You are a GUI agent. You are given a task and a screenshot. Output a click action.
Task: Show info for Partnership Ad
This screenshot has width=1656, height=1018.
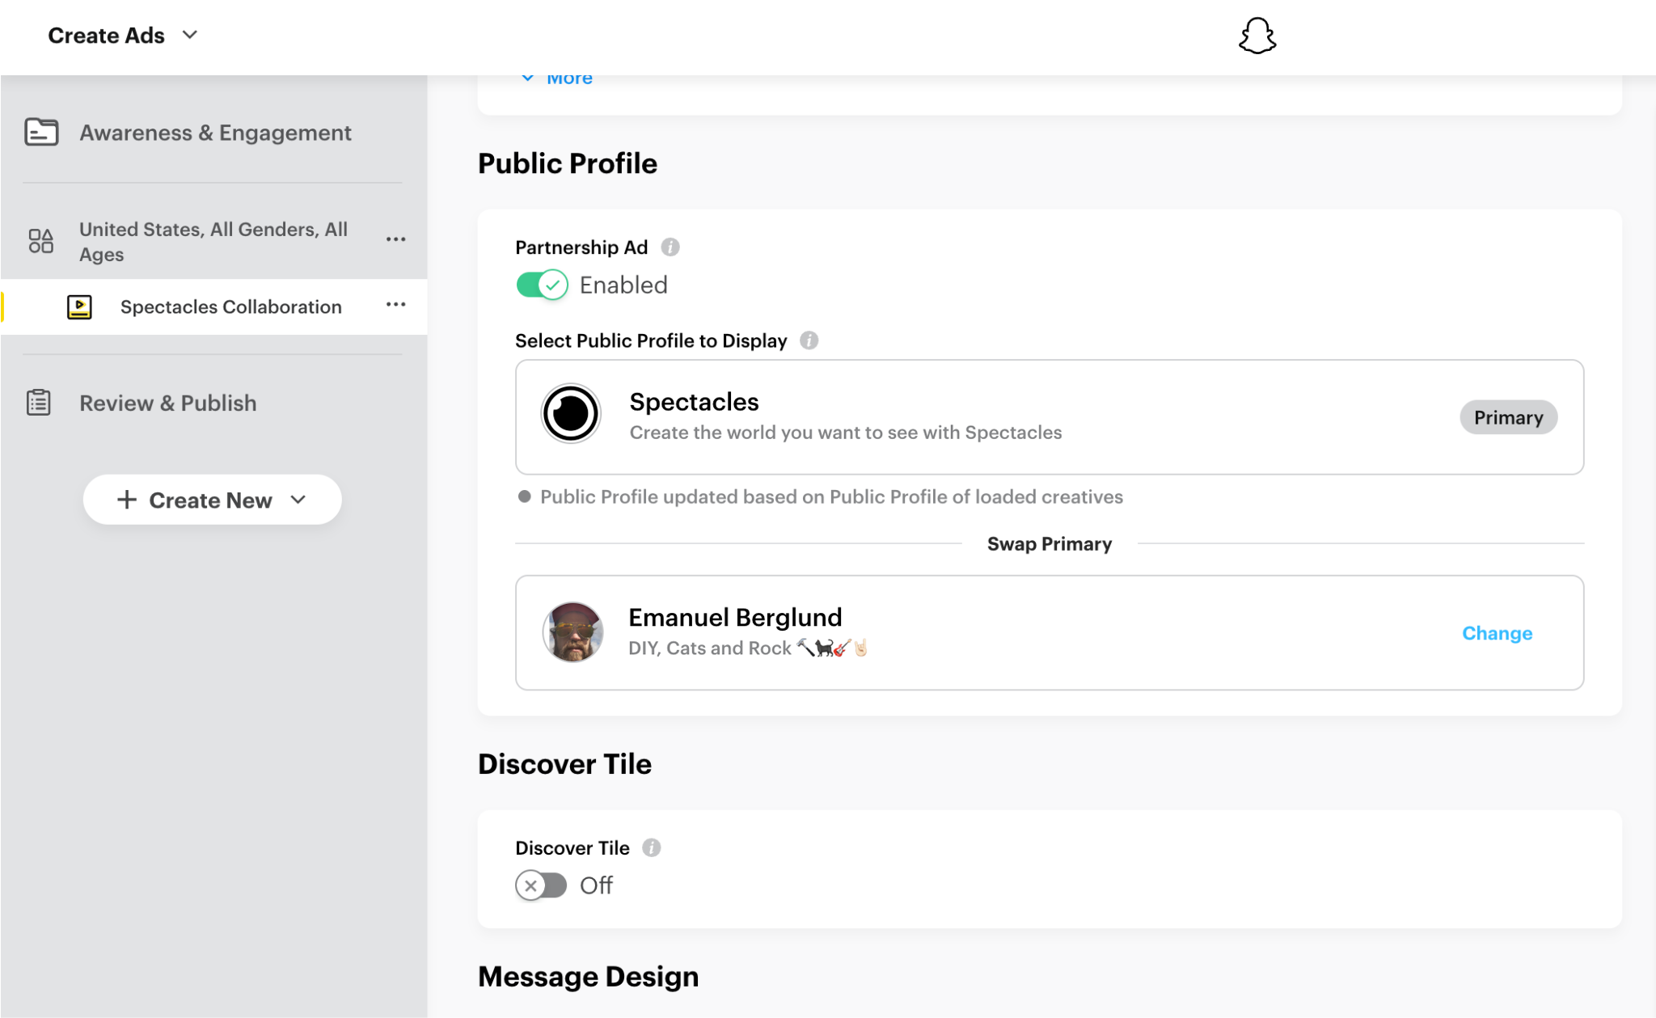coord(670,247)
